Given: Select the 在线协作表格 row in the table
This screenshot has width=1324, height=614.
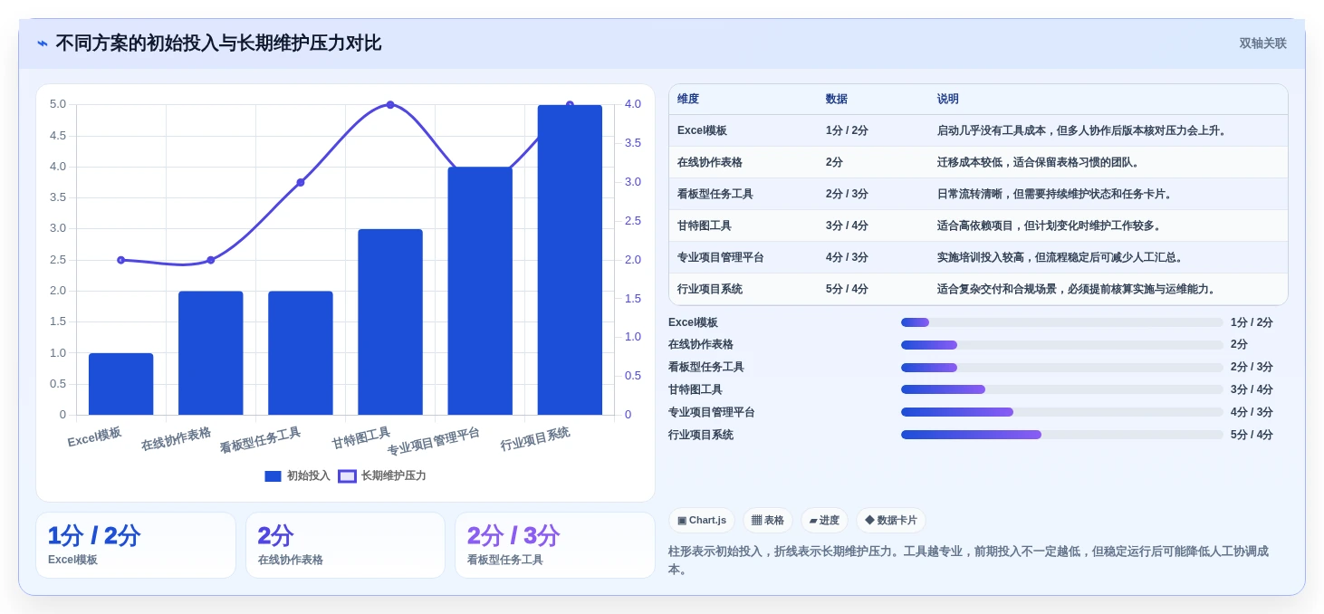Looking at the screenshot, I should pos(978,162).
